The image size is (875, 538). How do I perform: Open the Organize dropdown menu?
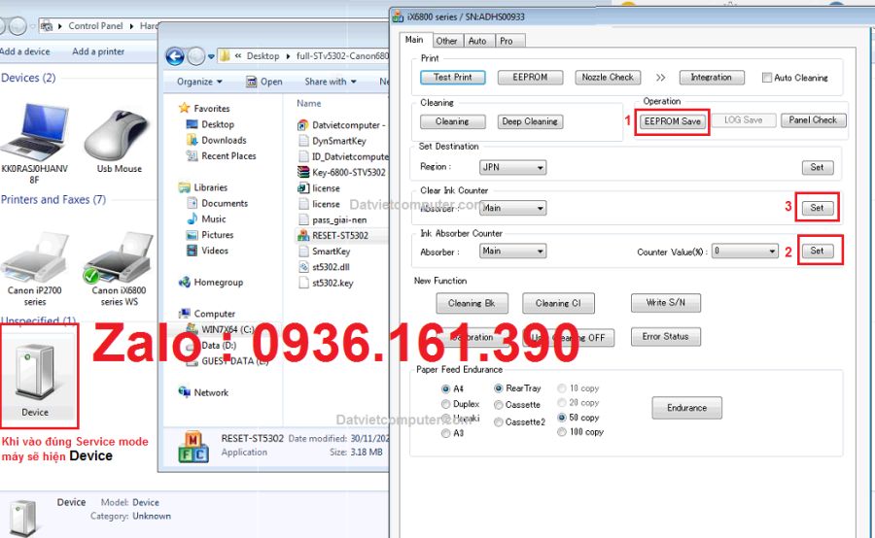(x=199, y=82)
